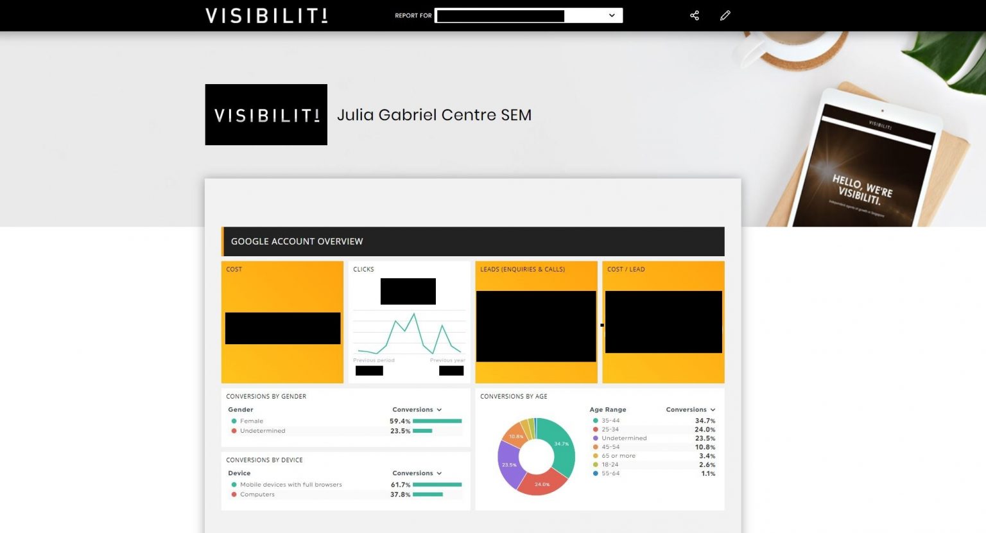Select the Computers device row
This screenshot has width=986, height=533.
345,494
